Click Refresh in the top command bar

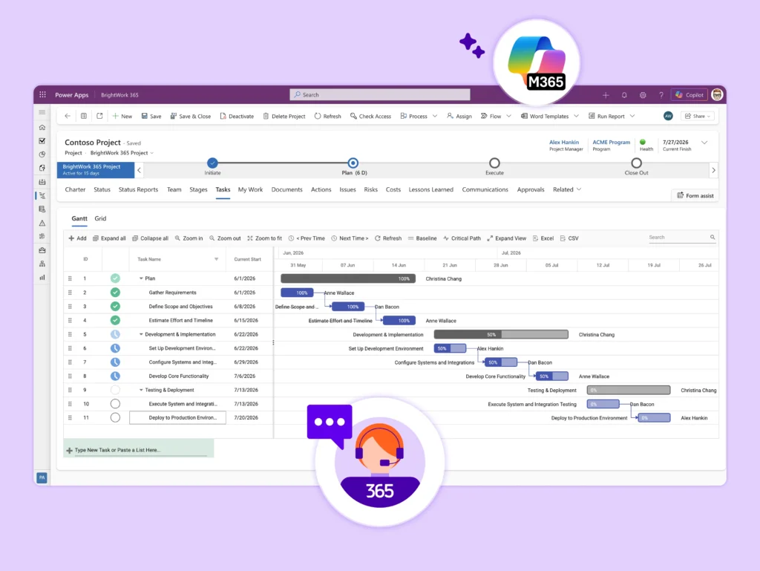(327, 117)
